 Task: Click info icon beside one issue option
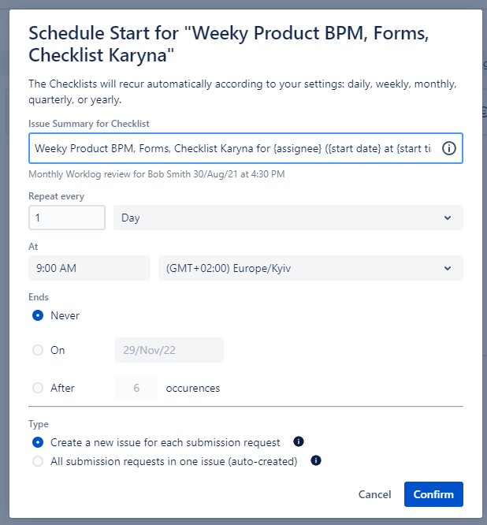tap(316, 460)
